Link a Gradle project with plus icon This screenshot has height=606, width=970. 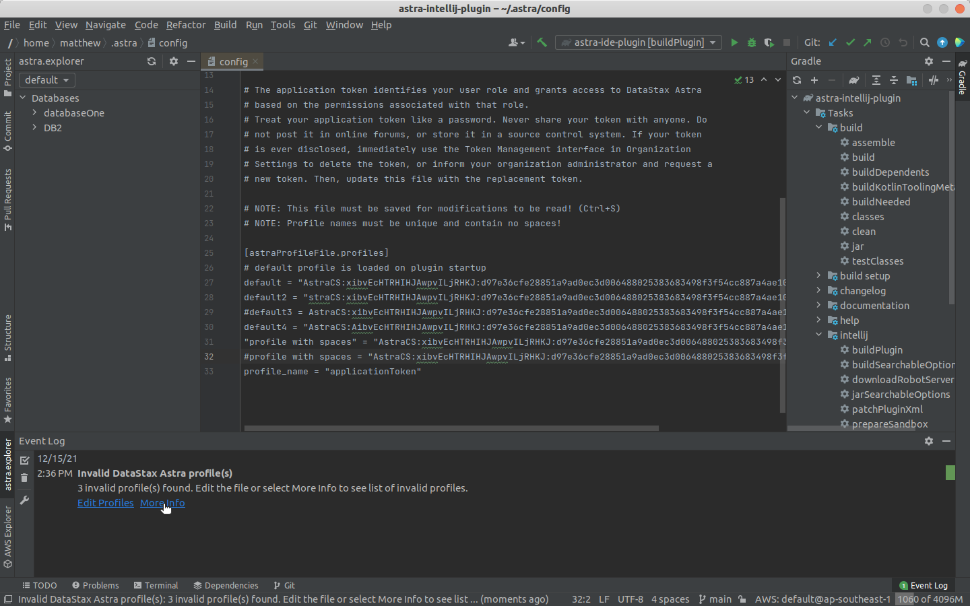814,80
